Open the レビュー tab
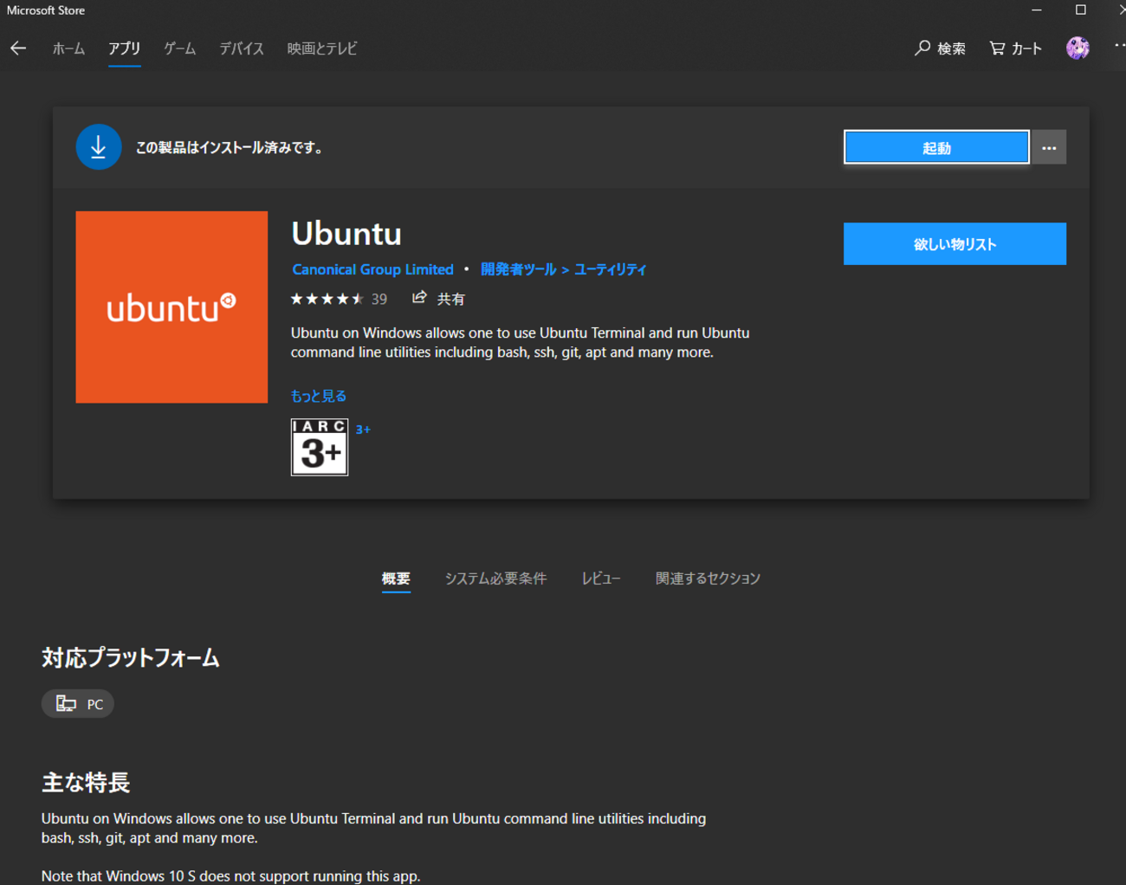 coord(600,578)
